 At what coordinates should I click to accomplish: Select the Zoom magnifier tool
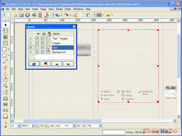pyautogui.click(x=5, y=86)
